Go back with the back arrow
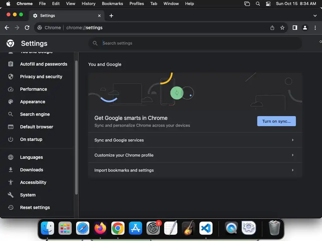 pos(7,28)
